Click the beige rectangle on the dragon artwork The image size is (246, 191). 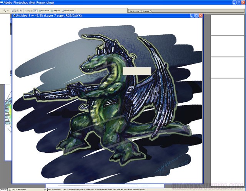137,71
